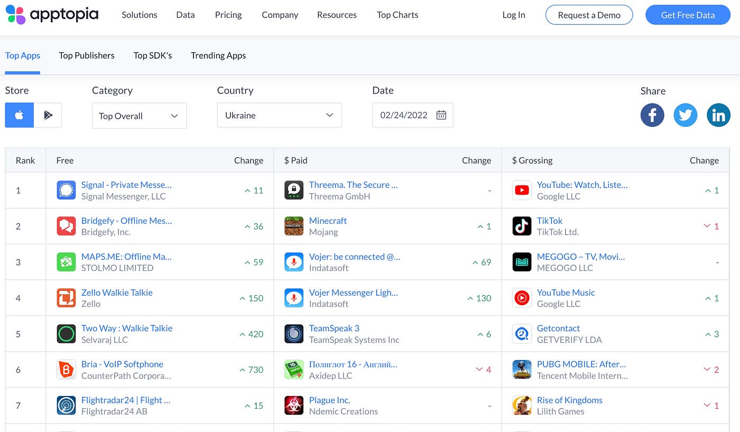Viewport: 740px width, 432px height.
Task: Share on Facebook icon
Action: (x=652, y=115)
